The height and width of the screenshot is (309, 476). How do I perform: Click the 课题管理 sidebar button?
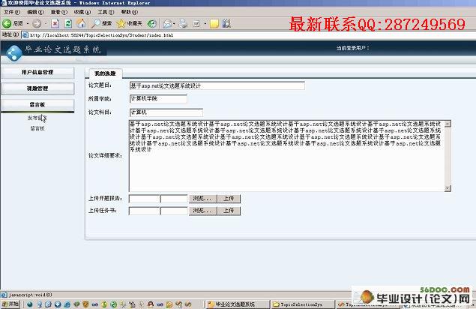tap(37, 88)
